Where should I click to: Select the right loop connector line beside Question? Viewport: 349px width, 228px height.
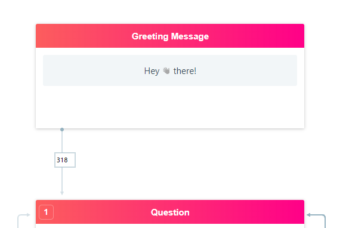pos(325,221)
